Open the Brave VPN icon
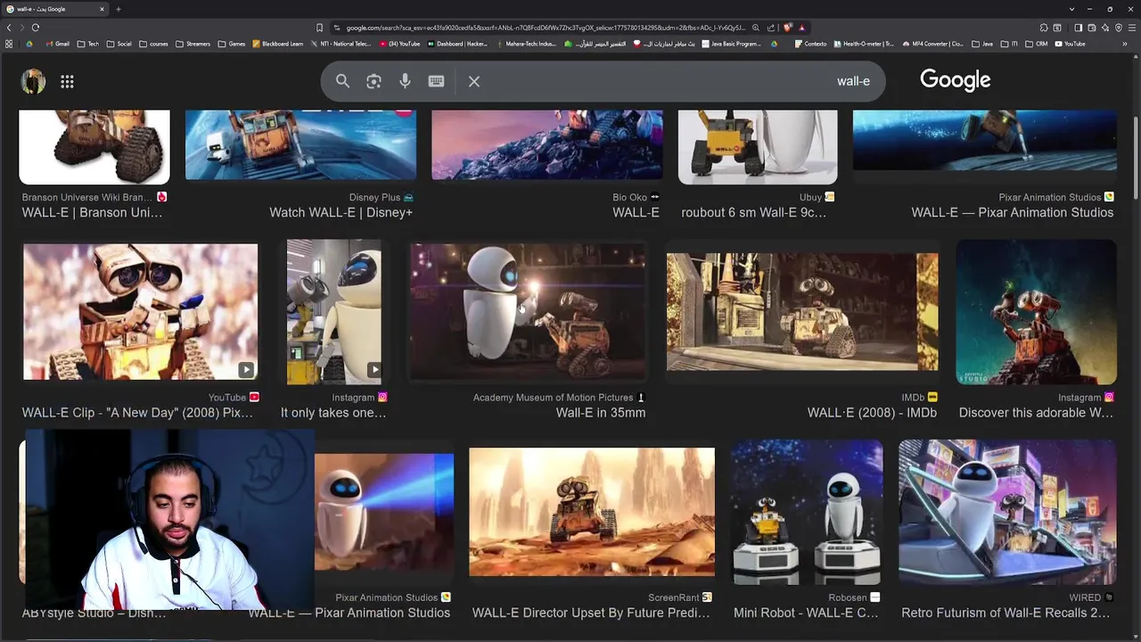This screenshot has width=1141, height=642. 1119,28
